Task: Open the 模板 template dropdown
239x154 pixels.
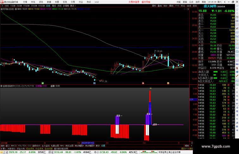Action: click(187, 146)
